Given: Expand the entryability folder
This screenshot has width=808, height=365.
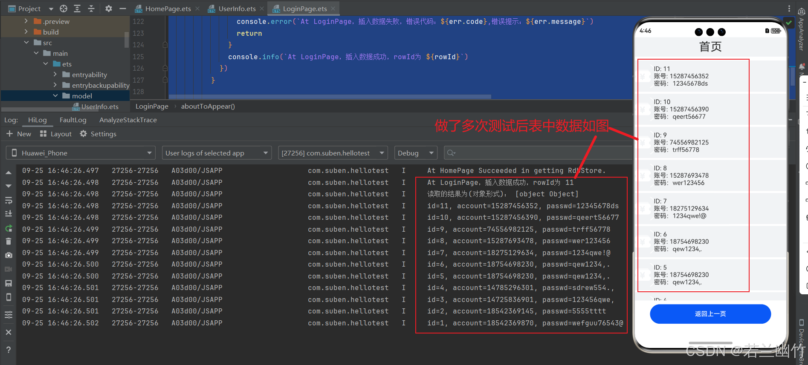Looking at the screenshot, I should click(55, 74).
